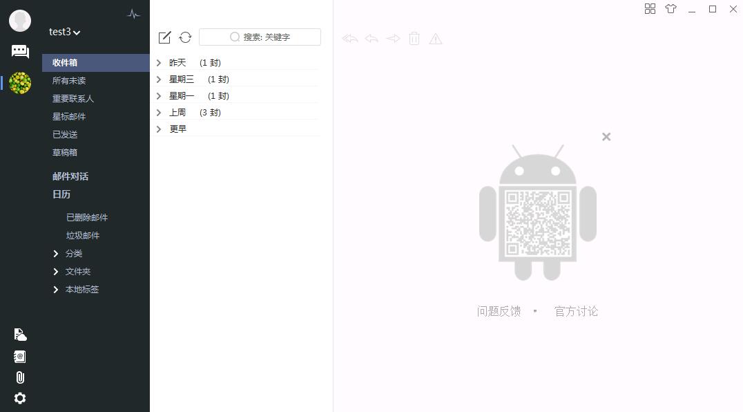Open 星标邮件 folder
The image size is (743, 412).
(69, 117)
